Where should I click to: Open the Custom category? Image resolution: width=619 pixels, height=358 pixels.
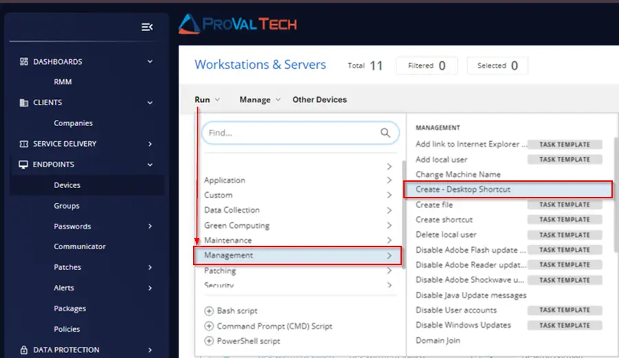click(x=298, y=195)
